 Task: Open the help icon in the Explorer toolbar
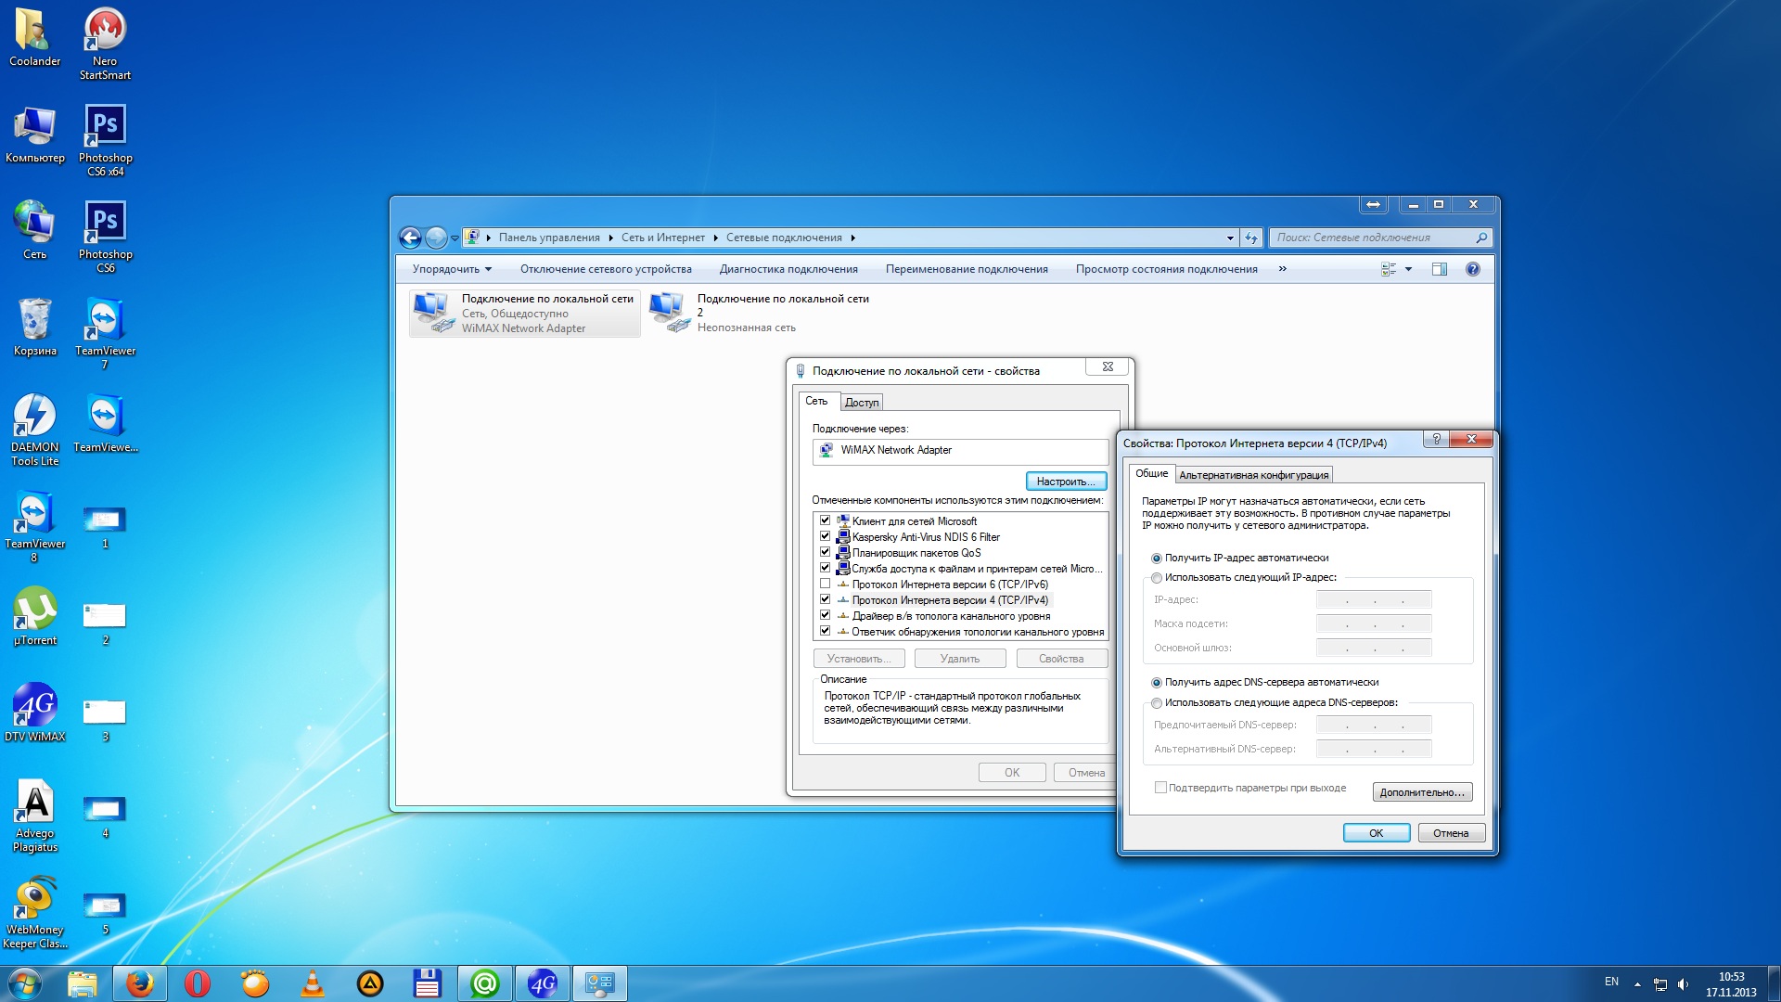coord(1473,269)
